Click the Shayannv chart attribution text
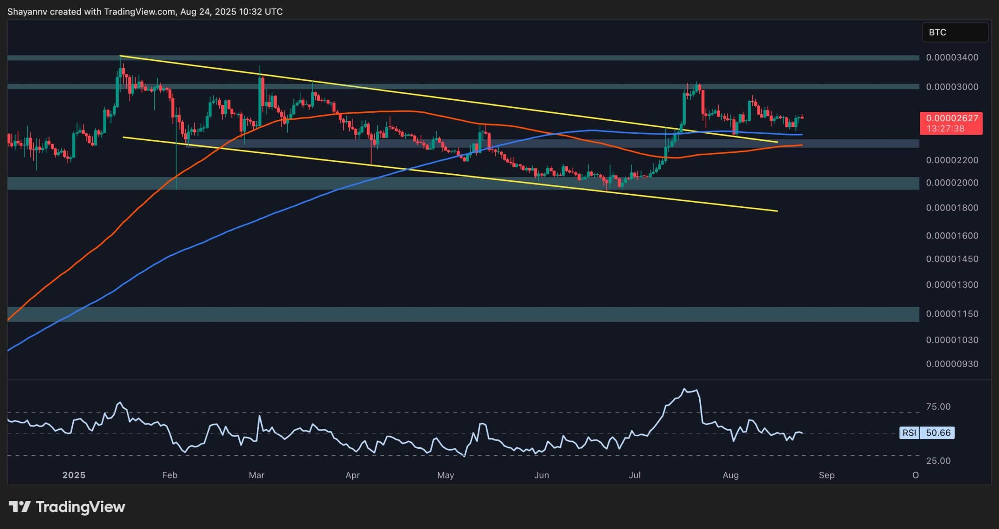 145,12
